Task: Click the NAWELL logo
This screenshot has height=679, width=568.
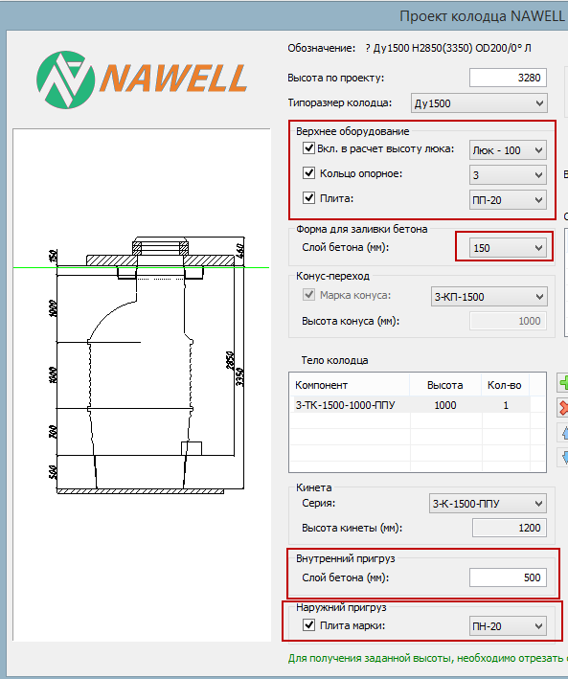Action: [142, 79]
